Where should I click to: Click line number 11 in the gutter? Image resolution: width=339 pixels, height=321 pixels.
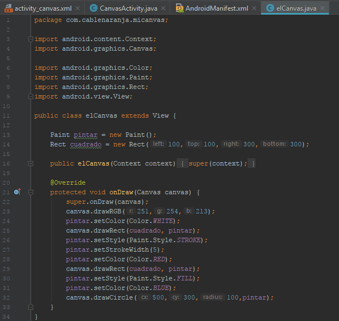coord(6,115)
